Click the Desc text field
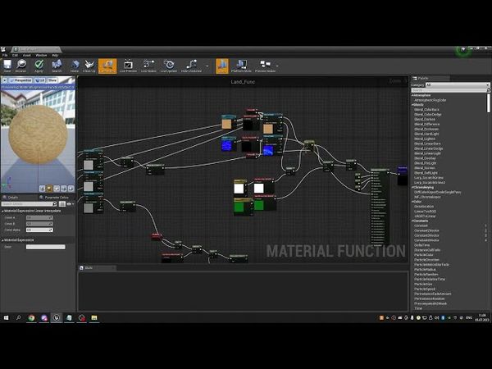The height and width of the screenshot is (369, 492). (46, 247)
